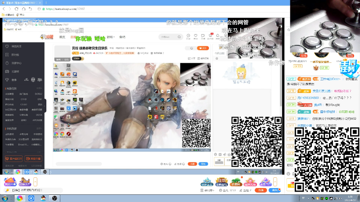The height and width of the screenshot is (202, 360).
Task: Open the 守护 guardian icon in gift bar
Action: tap(207, 182)
